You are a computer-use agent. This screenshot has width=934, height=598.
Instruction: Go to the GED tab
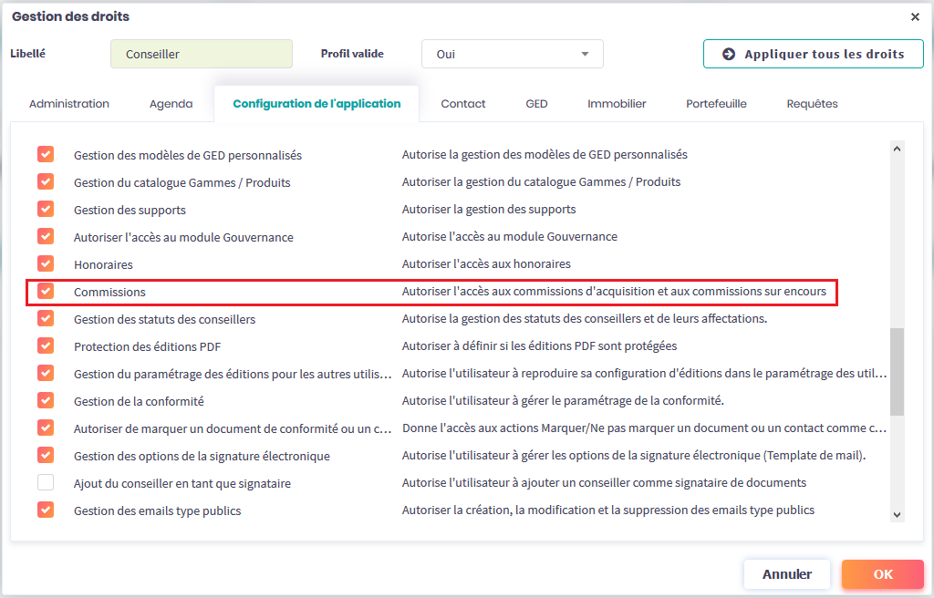click(536, 104)
